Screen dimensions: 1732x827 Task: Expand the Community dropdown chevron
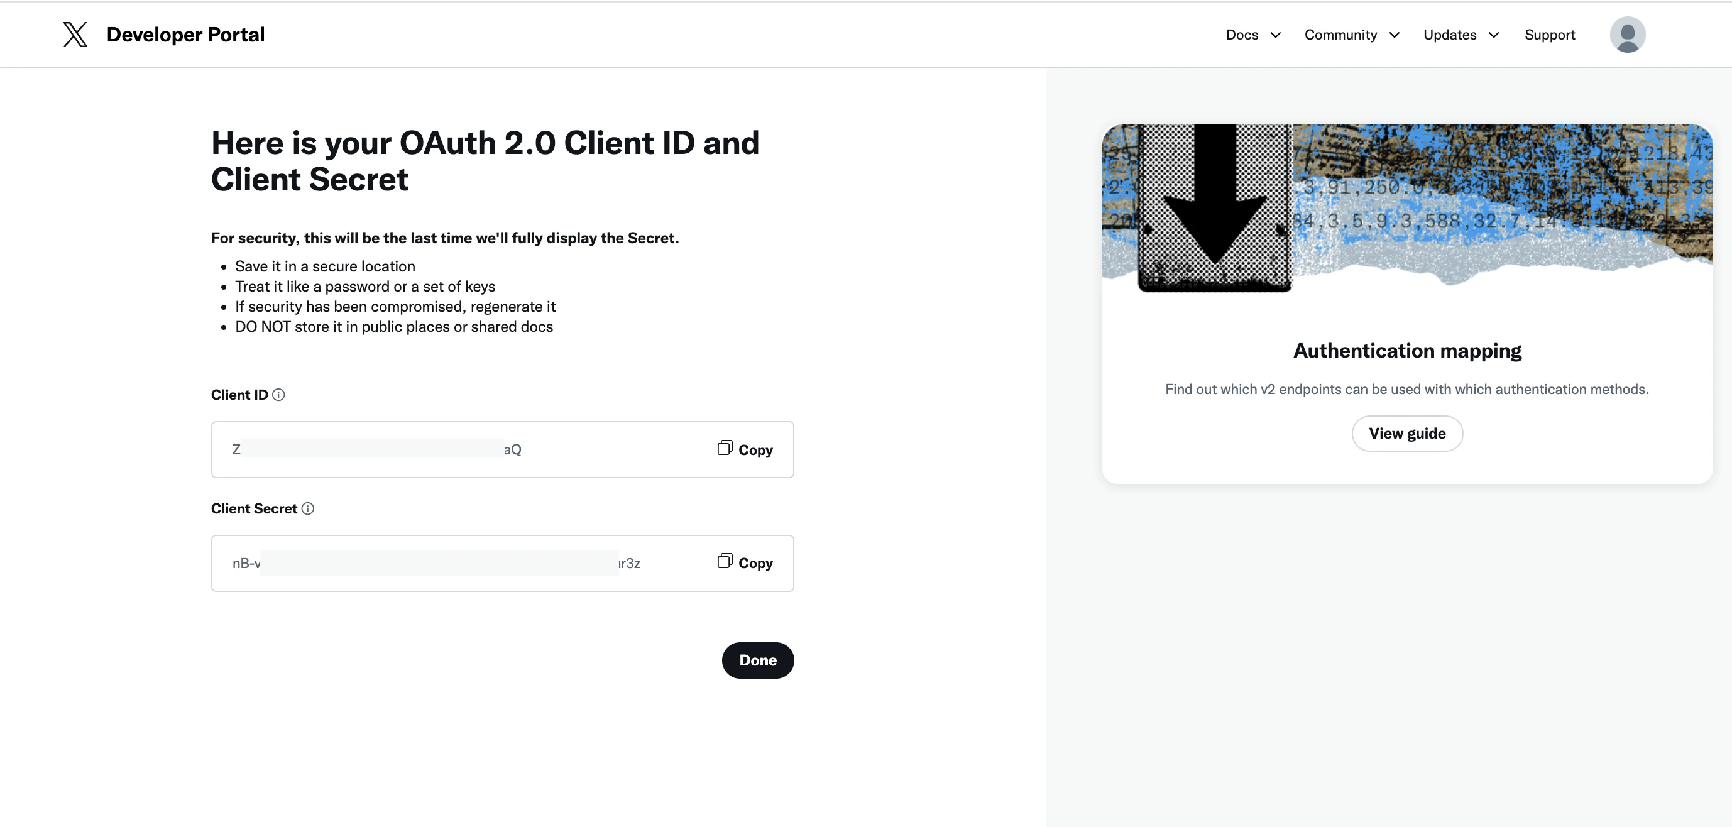pos(1395,35)
